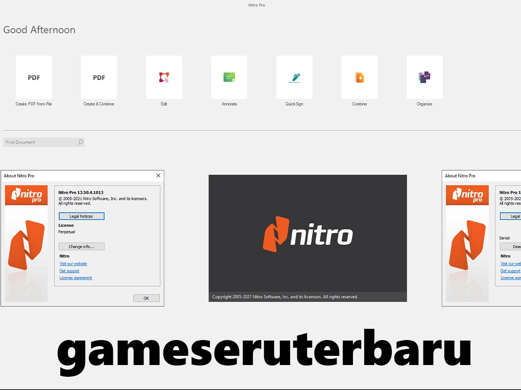Follow the Visit our website link in left dialog
The width and height of the screenshot is (521, 390).
pos(73,264)
